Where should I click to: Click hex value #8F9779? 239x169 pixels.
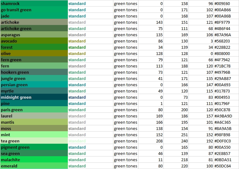point(222,22)
